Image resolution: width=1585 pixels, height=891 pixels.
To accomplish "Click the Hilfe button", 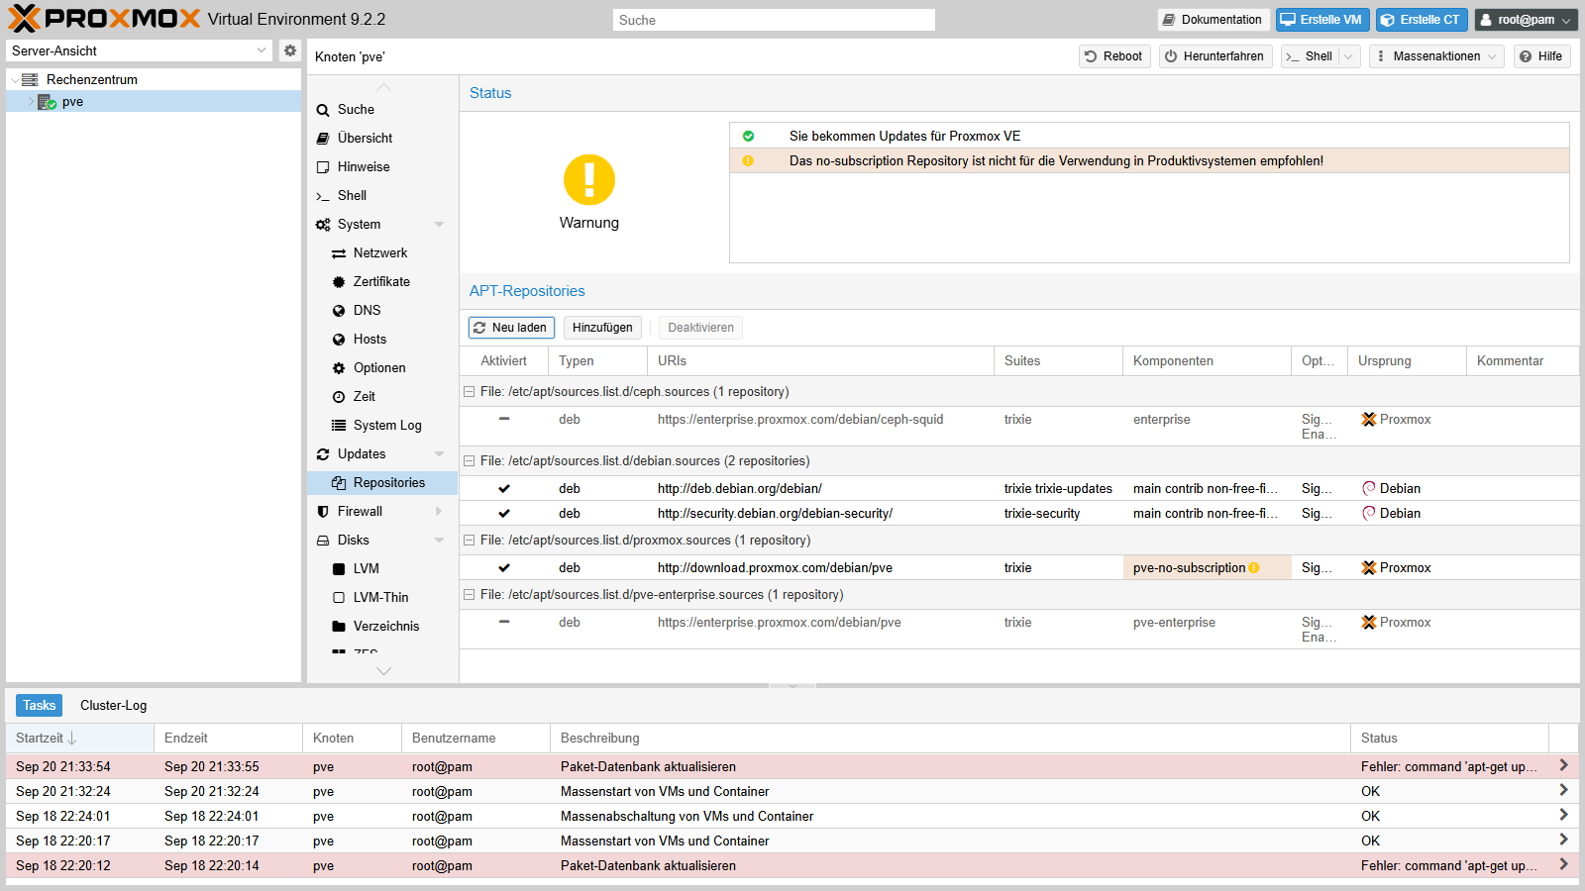I will (x=1541, y=56).
